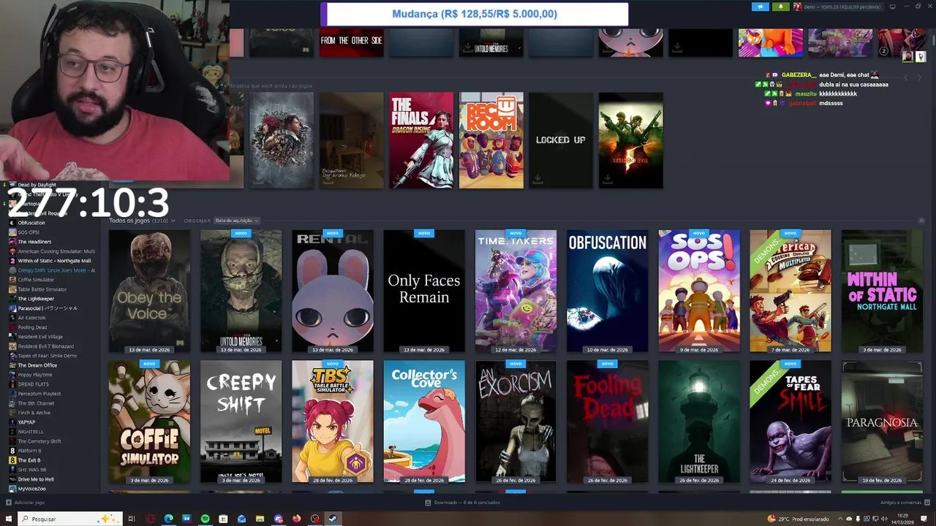Select American Cooking Simulator in the sidebar
Image resolution: width=936 pixels, height=526 pixels.
56,251
